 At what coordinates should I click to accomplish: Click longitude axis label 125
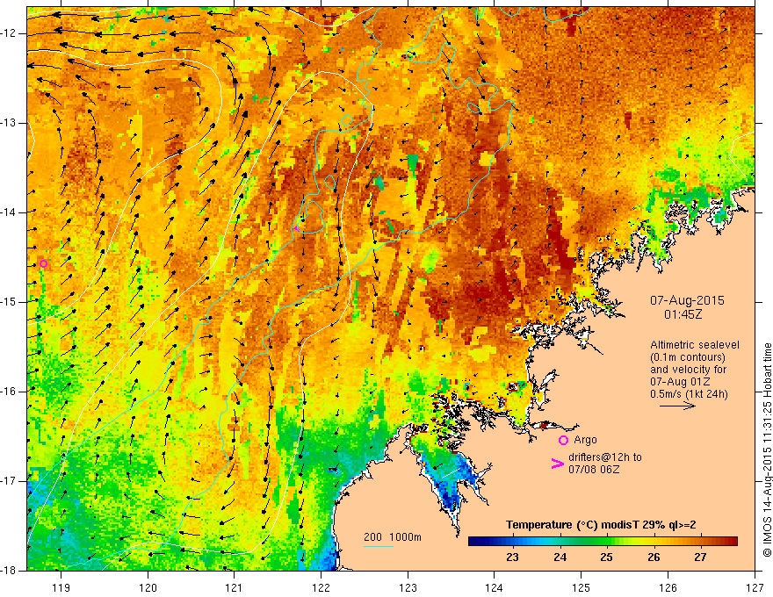pyautogui.click(x=582, y=587)
